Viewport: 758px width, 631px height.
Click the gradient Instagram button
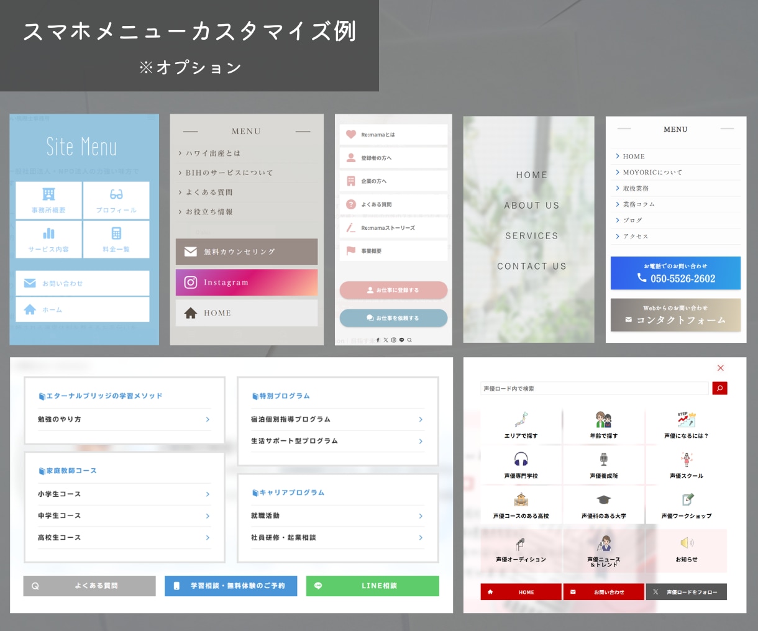247,283
